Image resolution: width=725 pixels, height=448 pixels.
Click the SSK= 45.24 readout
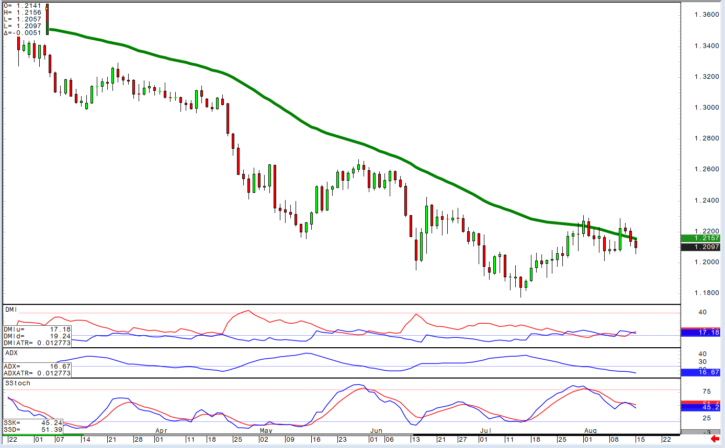tap(33, 422)
